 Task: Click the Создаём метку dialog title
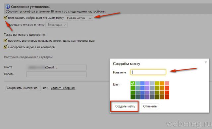tap(127, 64)
